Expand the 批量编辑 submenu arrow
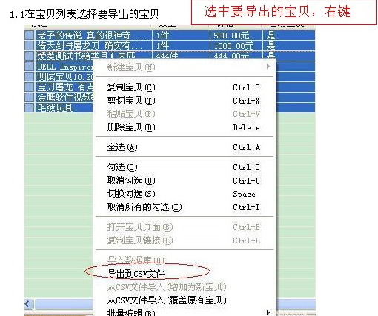Screen dimensions: 378x316 [x=268, y=312]
